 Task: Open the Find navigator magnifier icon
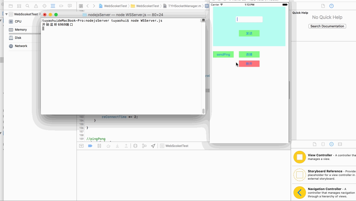28,6
